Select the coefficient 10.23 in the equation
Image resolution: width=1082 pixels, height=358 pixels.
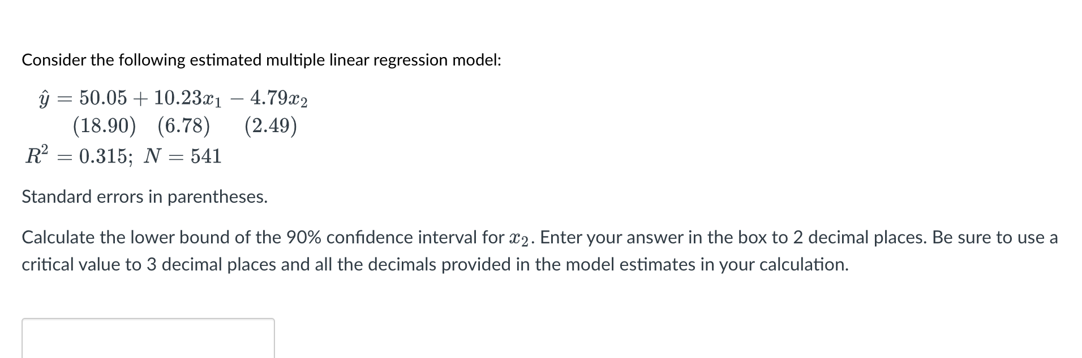179,99
